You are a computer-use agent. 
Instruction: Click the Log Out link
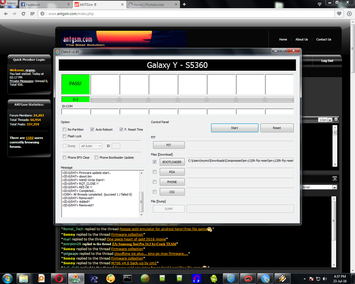tap(327, 61)
